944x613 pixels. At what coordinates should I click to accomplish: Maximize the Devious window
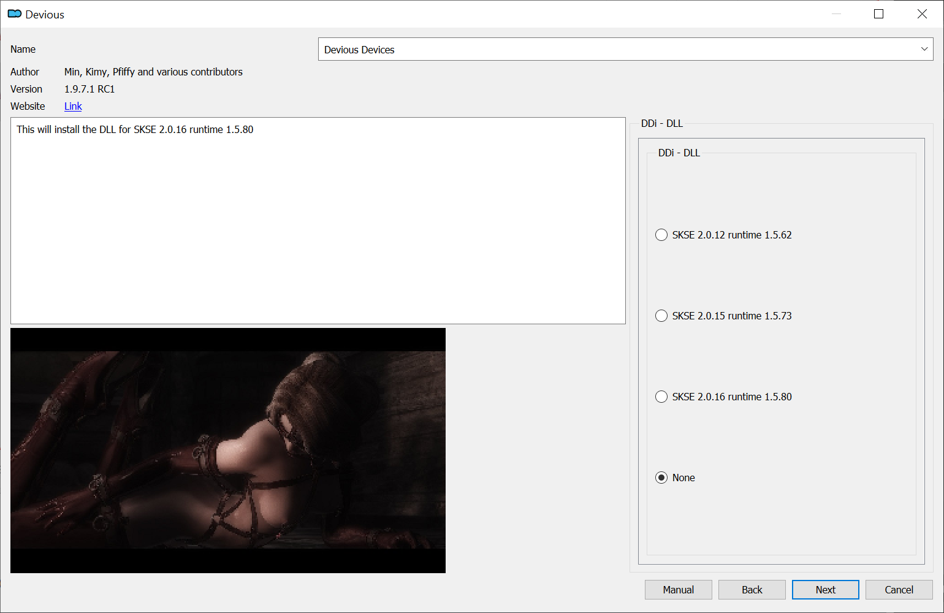point(878,14)
